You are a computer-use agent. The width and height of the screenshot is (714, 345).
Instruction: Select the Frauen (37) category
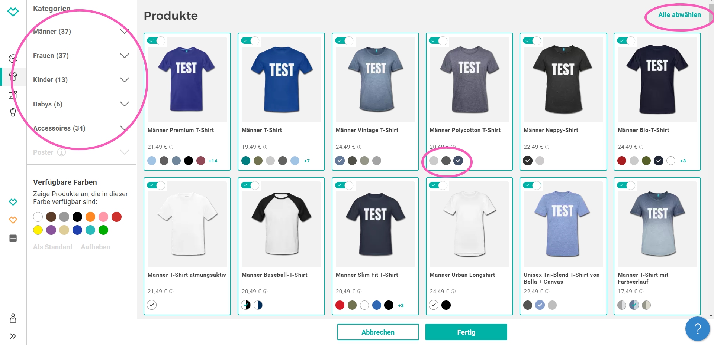(x=51, y=56)
